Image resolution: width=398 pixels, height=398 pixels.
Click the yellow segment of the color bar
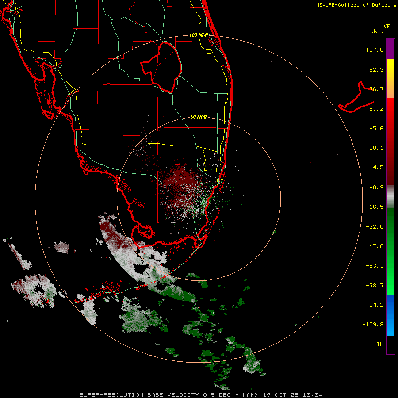click(390, 70)
